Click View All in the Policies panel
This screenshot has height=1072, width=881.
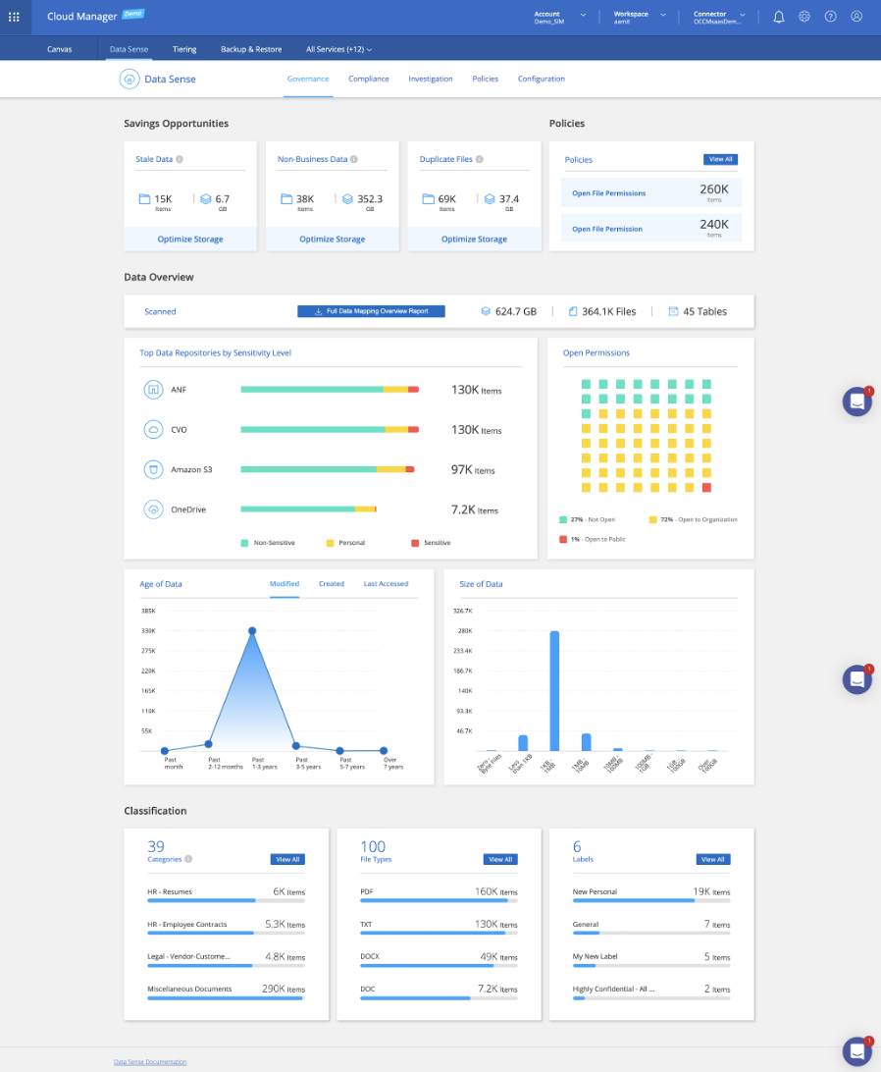pyautogui.click(x=719, y=159)
